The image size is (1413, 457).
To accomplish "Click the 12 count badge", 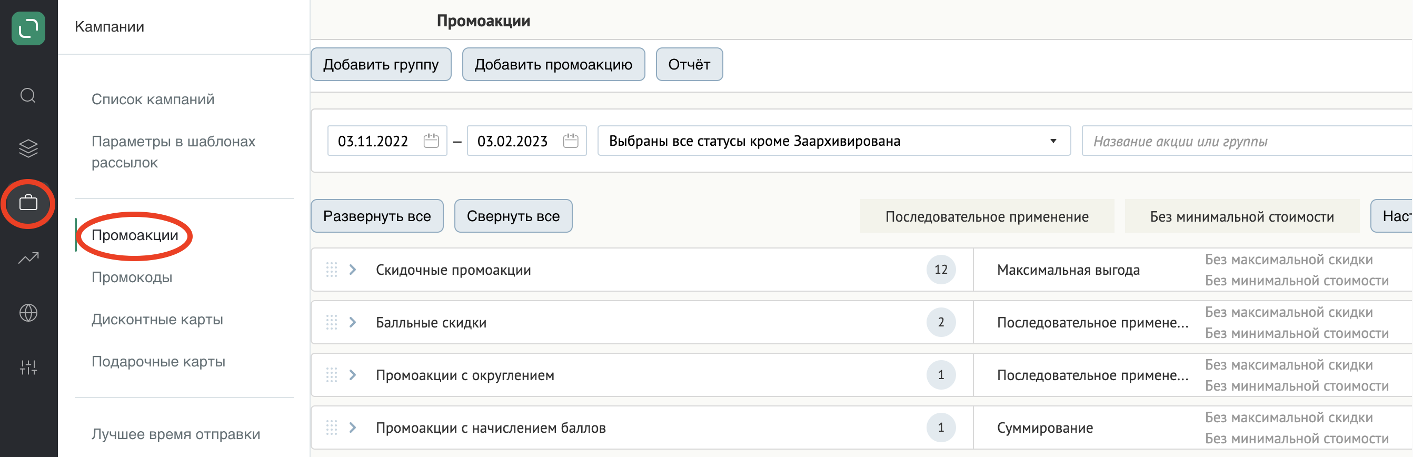I will [x=941, y=270].
